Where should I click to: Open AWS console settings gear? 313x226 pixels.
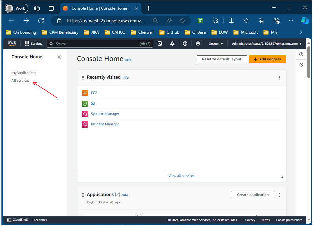point(198,44)
